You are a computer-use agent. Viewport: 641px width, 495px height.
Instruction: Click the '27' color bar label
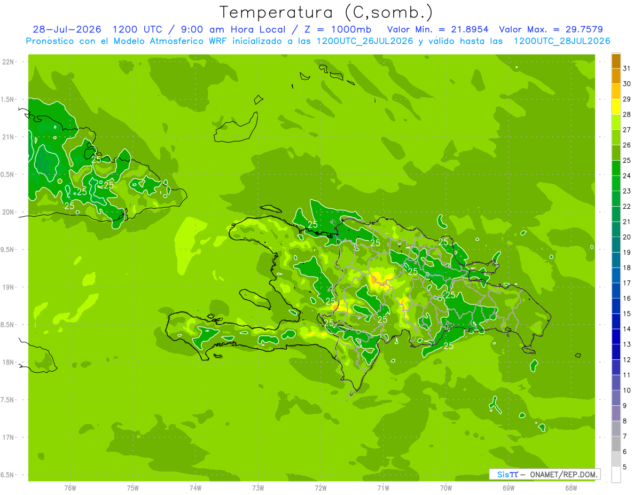627,130
